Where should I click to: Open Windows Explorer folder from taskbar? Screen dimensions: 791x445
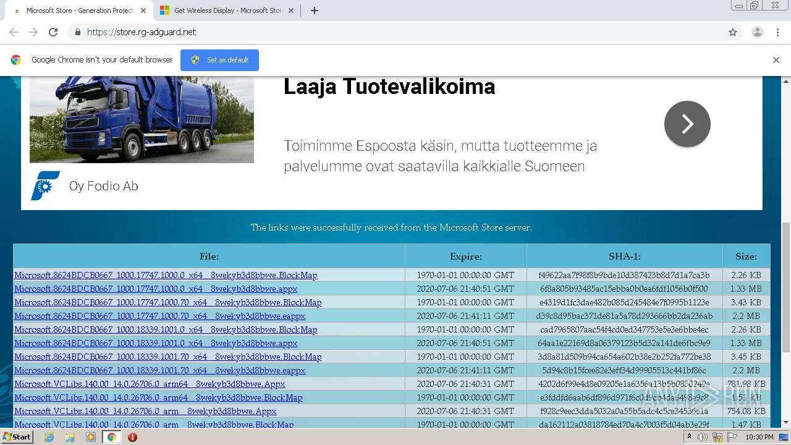pos(70,437)
